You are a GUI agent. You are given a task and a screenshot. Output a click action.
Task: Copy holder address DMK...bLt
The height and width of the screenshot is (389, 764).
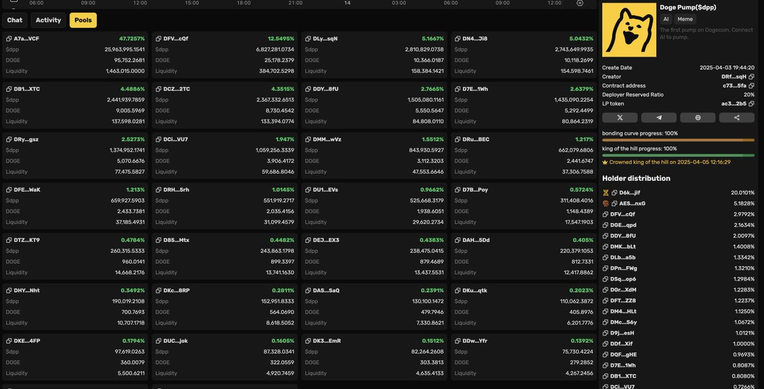click(x=605, y=247)
